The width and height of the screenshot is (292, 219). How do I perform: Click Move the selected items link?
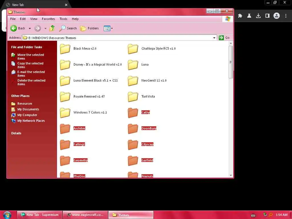(31, 56)
